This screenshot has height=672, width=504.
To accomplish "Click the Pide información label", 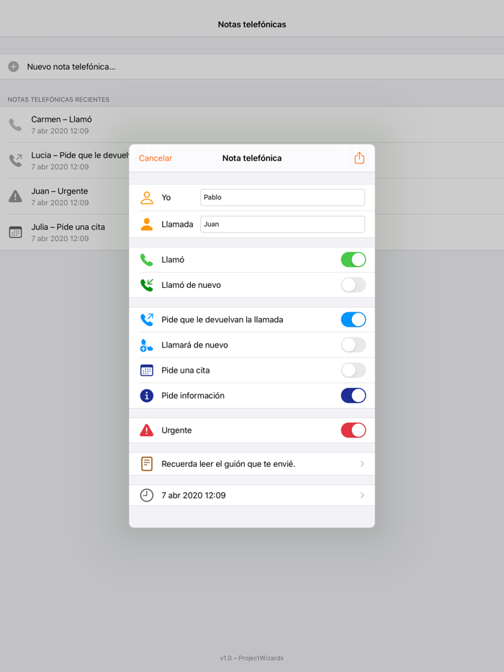I will [x=192, y=396].
